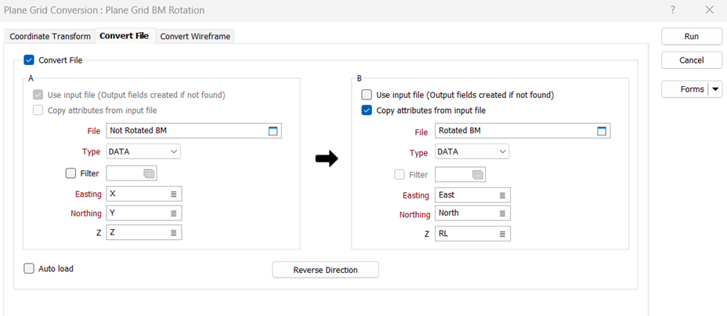Viewport: 727px width, 316px height.
Task: Open file browser icon for Not Rotated BM
Action: (x=273, y=131)
